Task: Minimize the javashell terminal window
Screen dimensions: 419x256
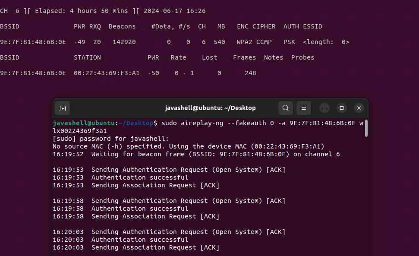Action: coord(324,108)
